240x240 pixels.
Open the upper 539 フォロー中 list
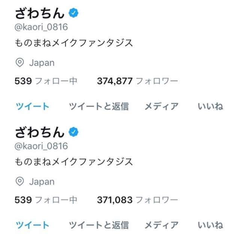coord(46,81)
